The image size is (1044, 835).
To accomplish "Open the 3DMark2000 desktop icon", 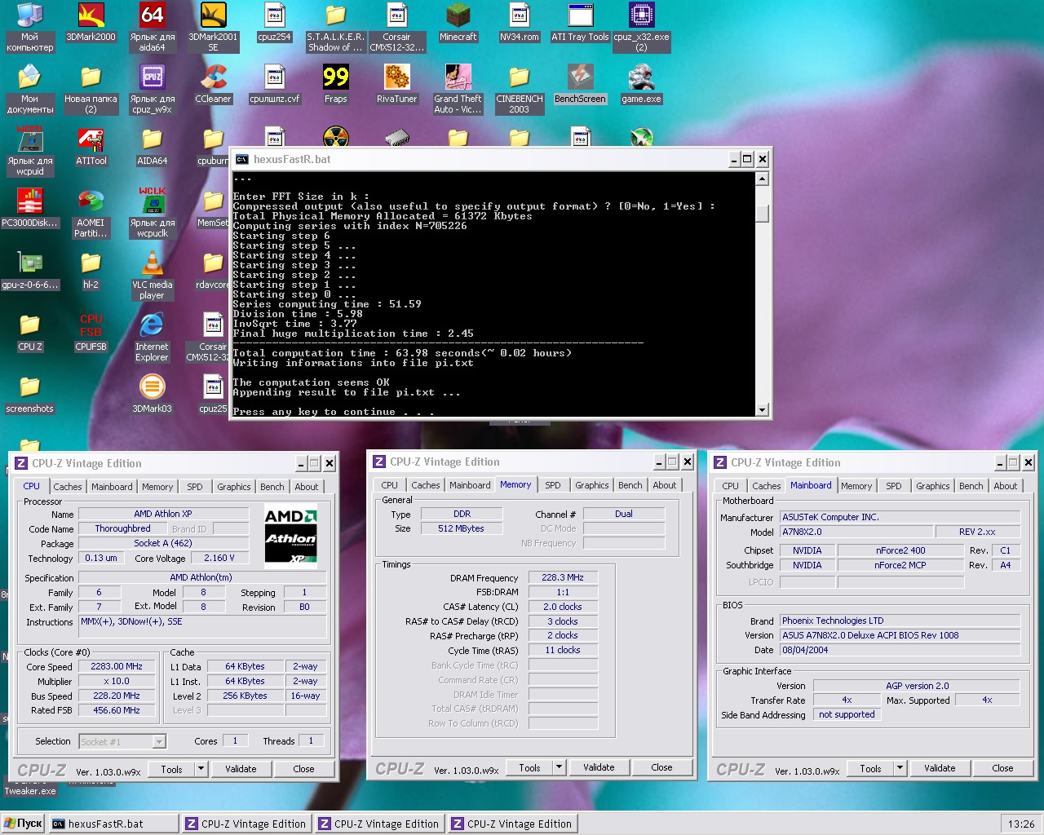I will coord(91,22).
